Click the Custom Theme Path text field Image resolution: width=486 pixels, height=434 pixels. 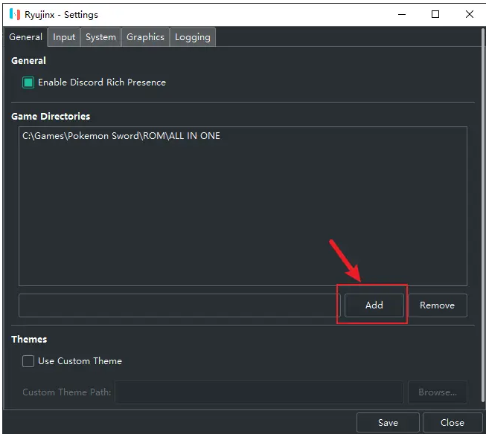coord(259,392)
